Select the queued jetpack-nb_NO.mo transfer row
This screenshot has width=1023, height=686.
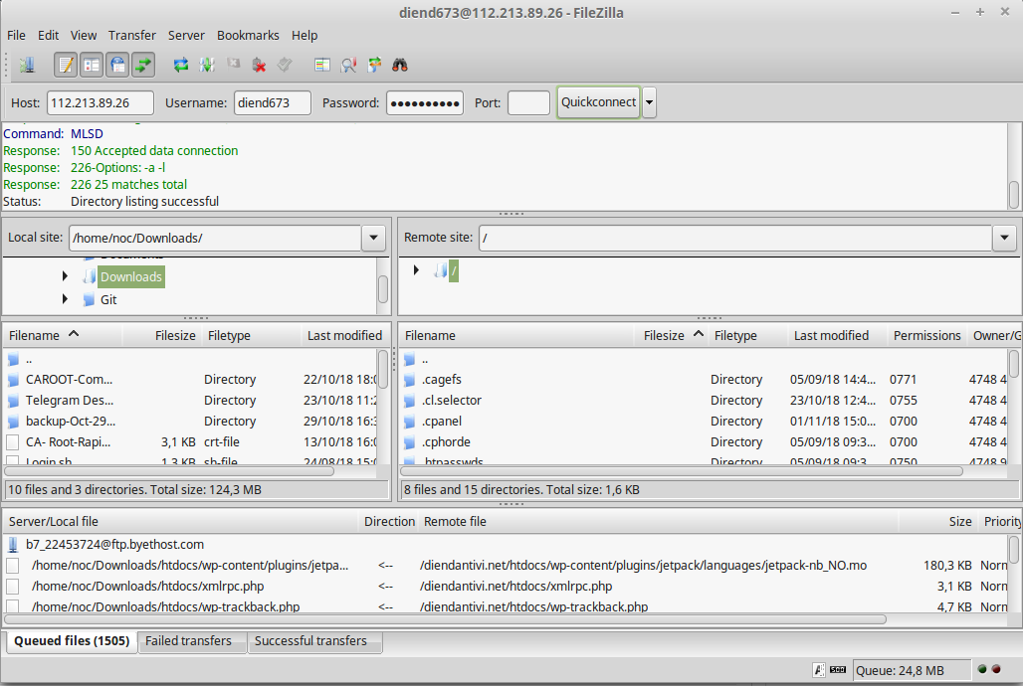507,566
